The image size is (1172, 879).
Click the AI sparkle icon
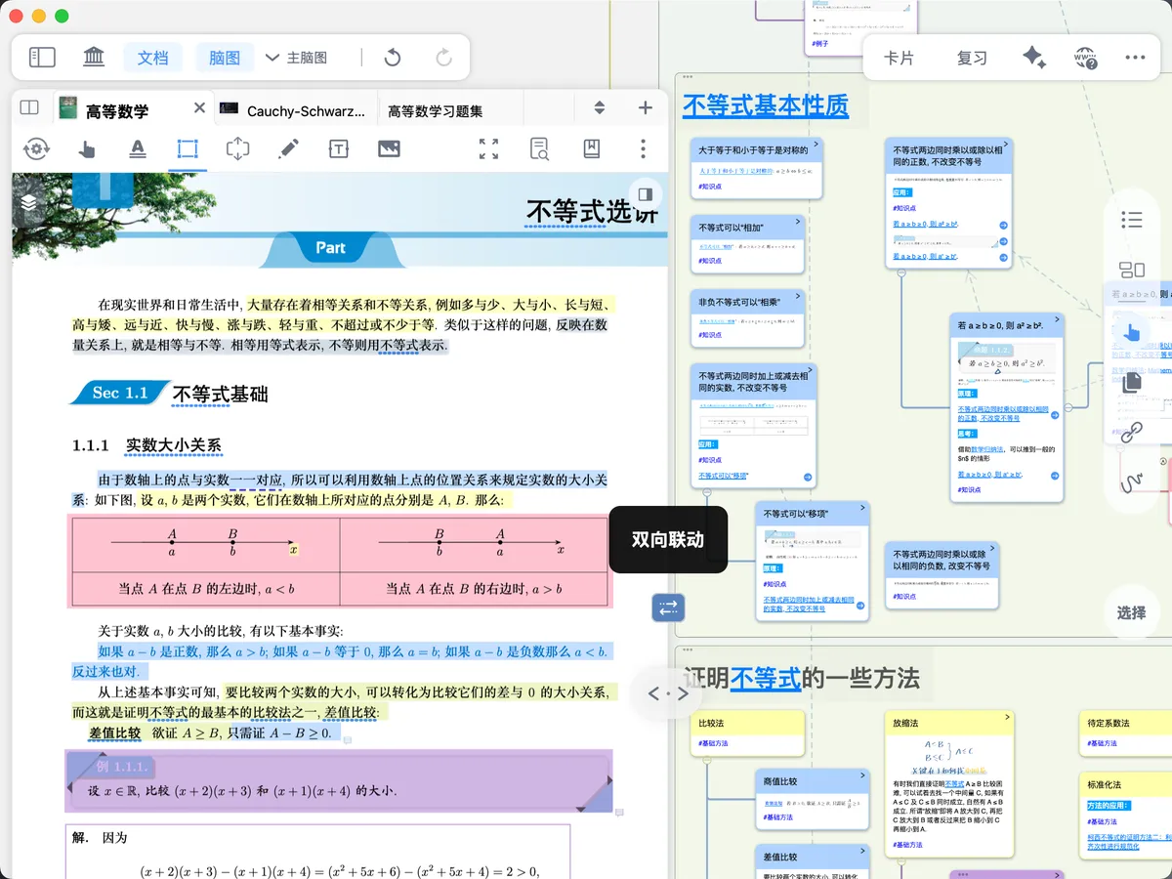[x=1034, y=58]
